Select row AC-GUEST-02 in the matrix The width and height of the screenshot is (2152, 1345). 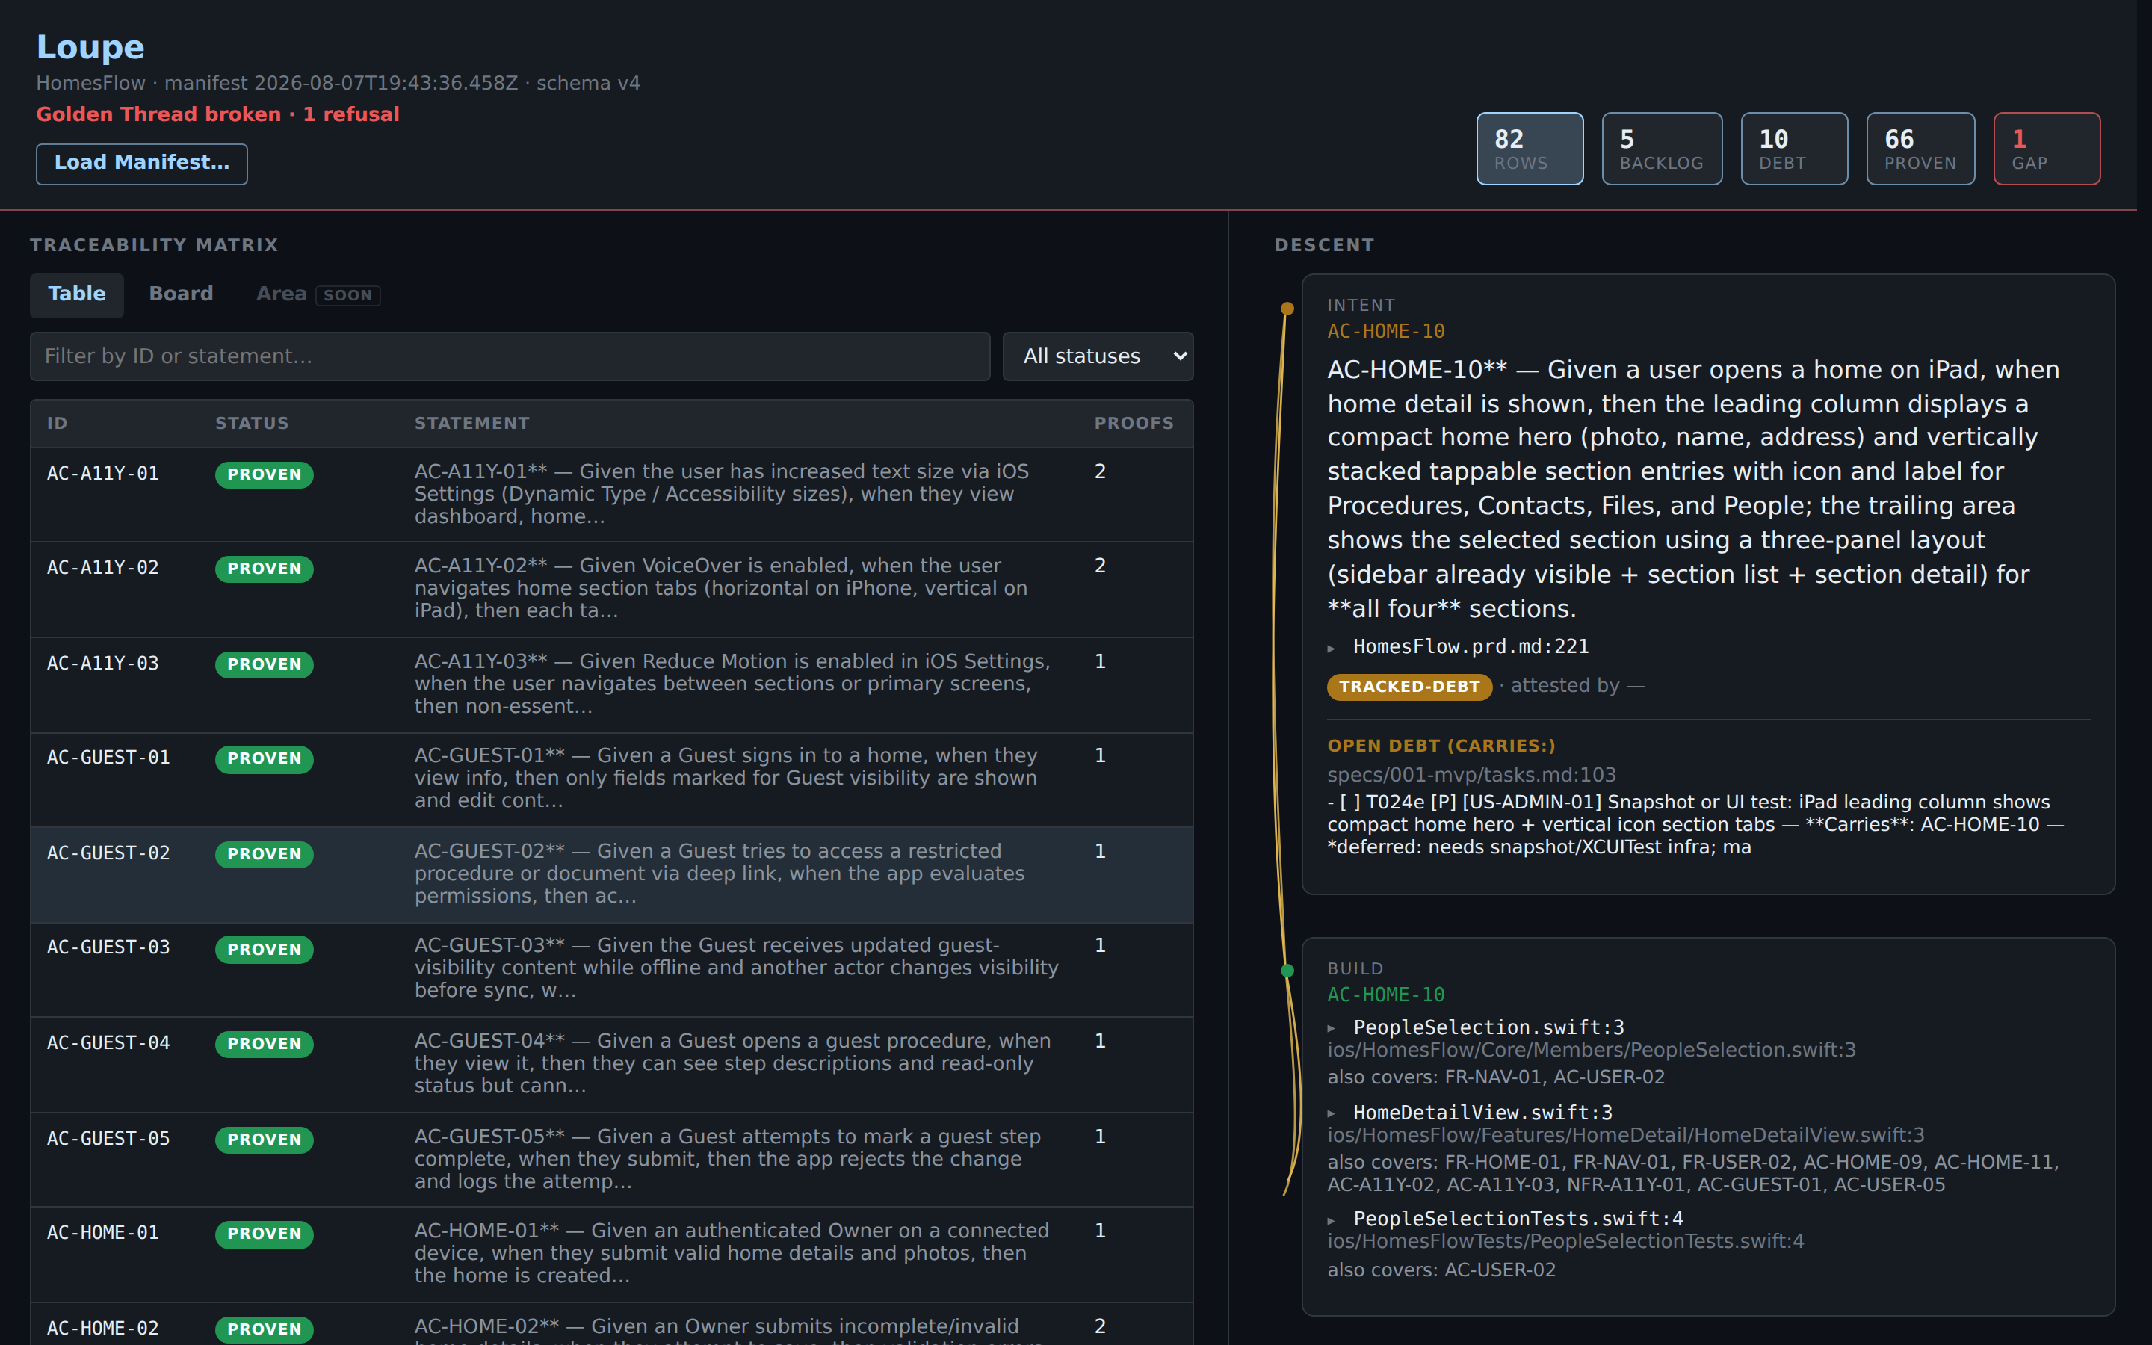point(612,874)
